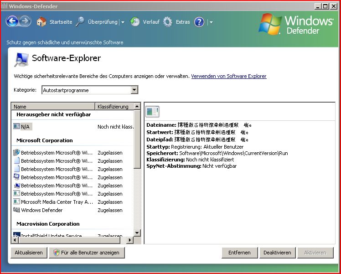The image size is (341, 274).
Task: Open the Verwenden von Software Explorer link
Action: [229, 76]
